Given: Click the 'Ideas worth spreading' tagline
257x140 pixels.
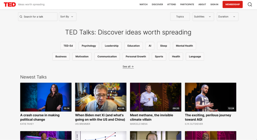Looking at the screenshot, I should (x=31, y=5).
